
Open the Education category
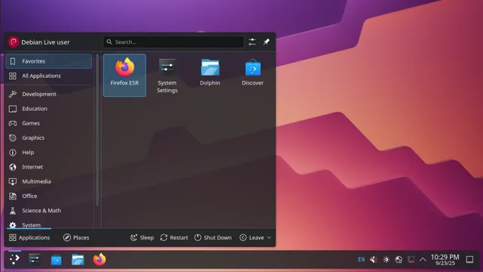[x=48, y=109]
